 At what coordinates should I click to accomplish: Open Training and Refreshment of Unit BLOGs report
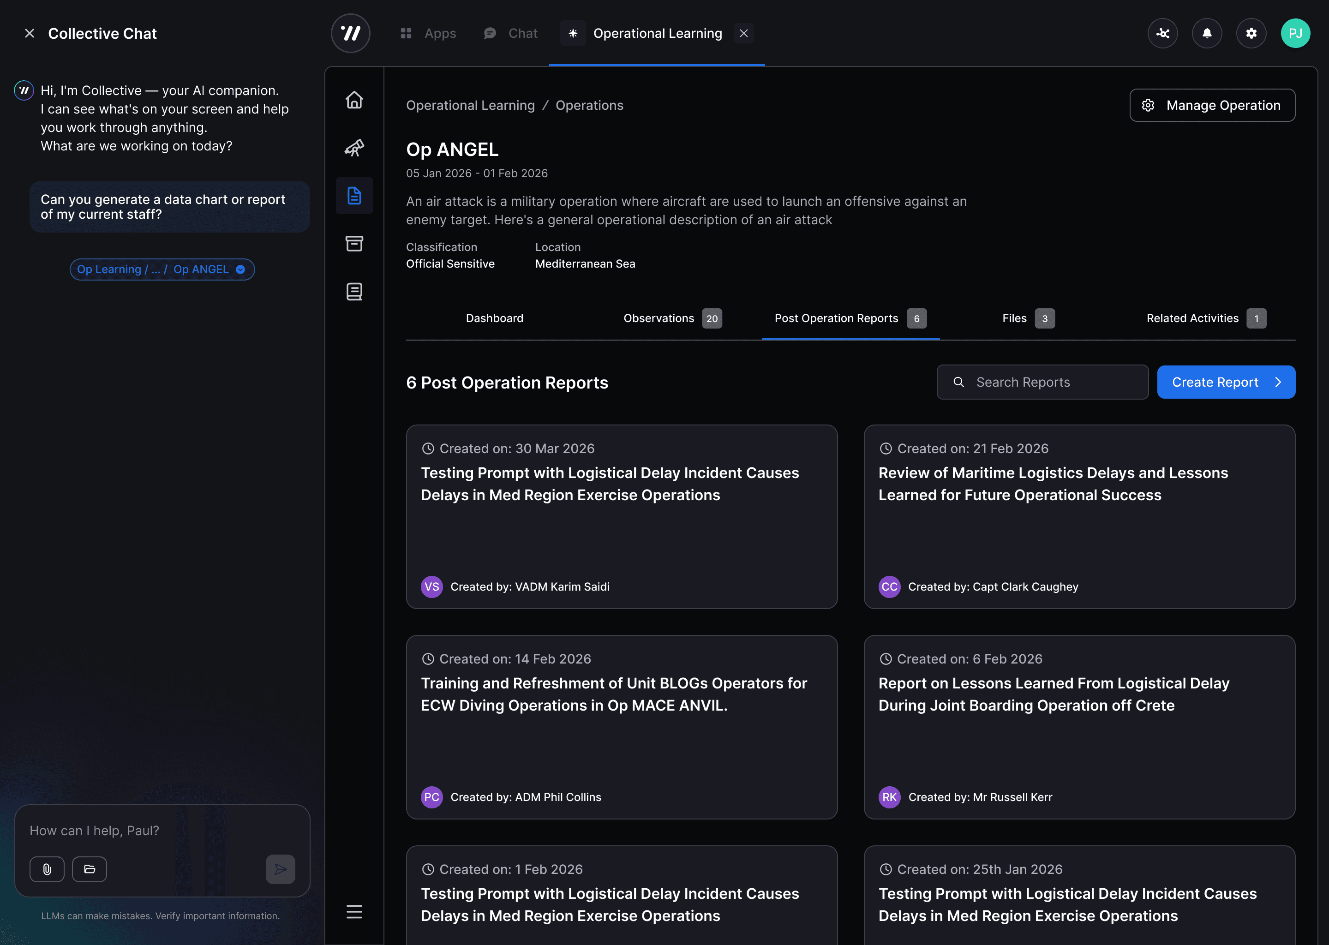pyautogui.click(x=622, y=727)
